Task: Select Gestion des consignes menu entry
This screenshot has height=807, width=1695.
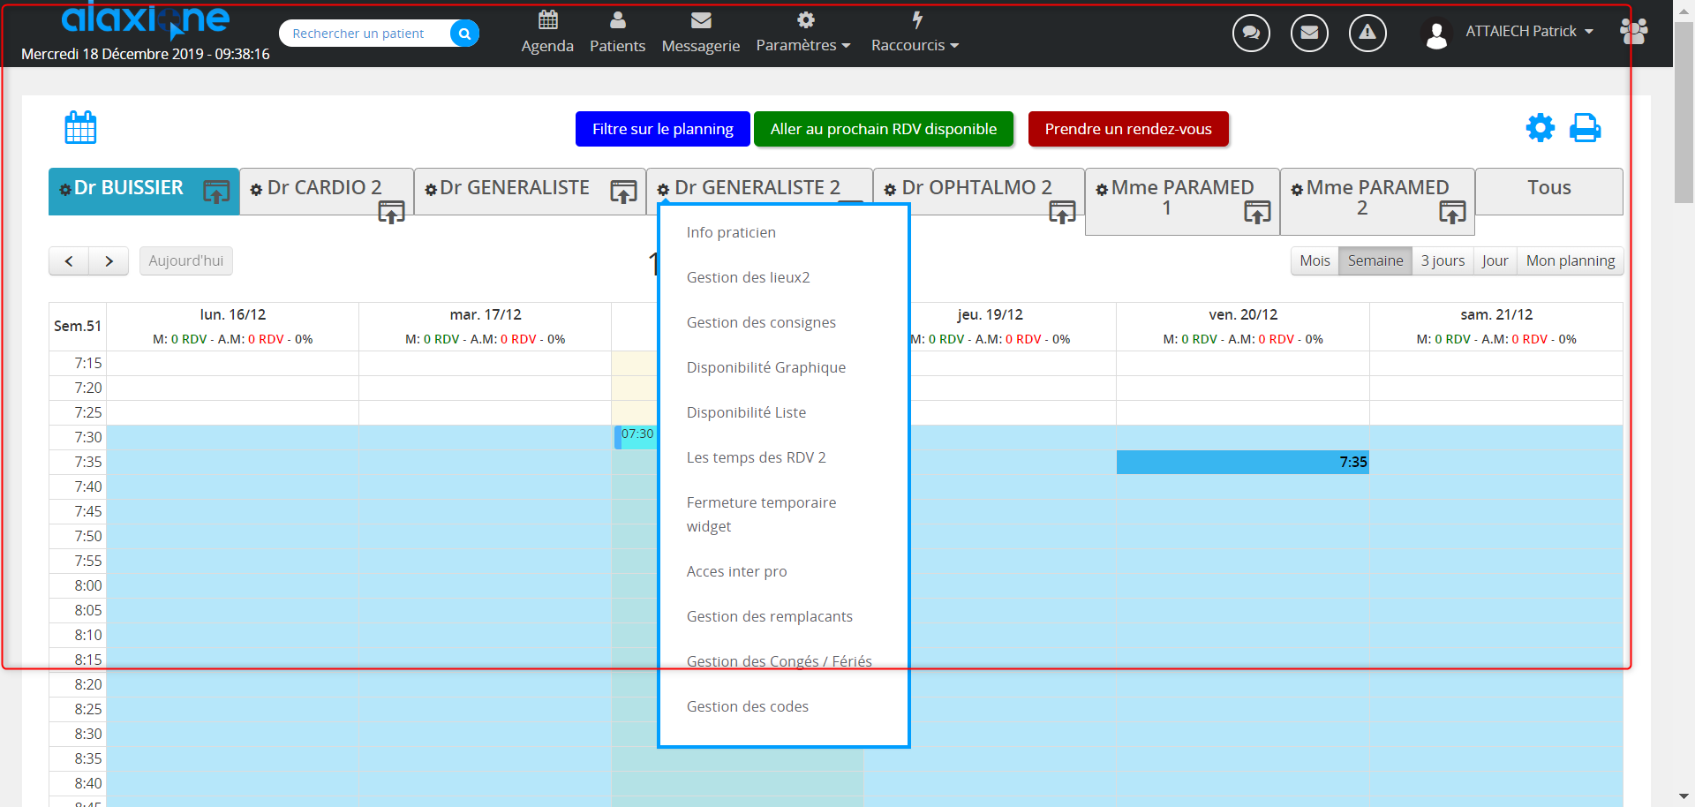Action: pos(761,322)
